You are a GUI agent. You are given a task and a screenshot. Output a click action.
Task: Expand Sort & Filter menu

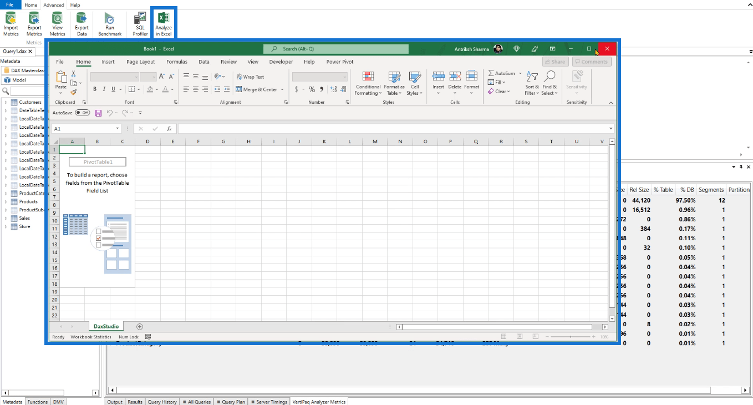click(532, 83)
